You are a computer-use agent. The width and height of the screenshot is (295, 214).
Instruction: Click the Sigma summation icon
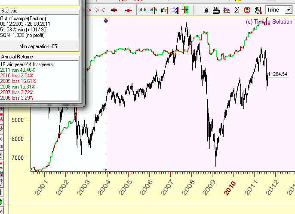pyautogui.click(x=236, y=9)
